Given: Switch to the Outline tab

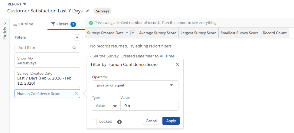Looking at the screenshot, I should 23,24.
